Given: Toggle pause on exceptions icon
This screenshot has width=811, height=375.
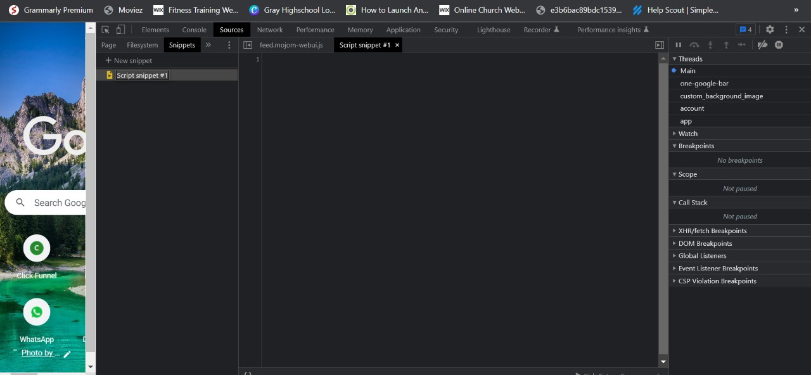Looking at the screenshot, I should tap(779, 45).
